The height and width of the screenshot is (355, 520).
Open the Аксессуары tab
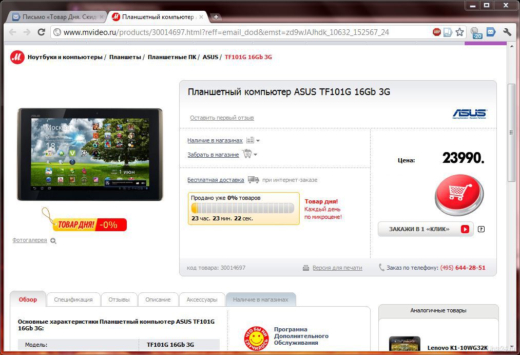coord(202,300)
